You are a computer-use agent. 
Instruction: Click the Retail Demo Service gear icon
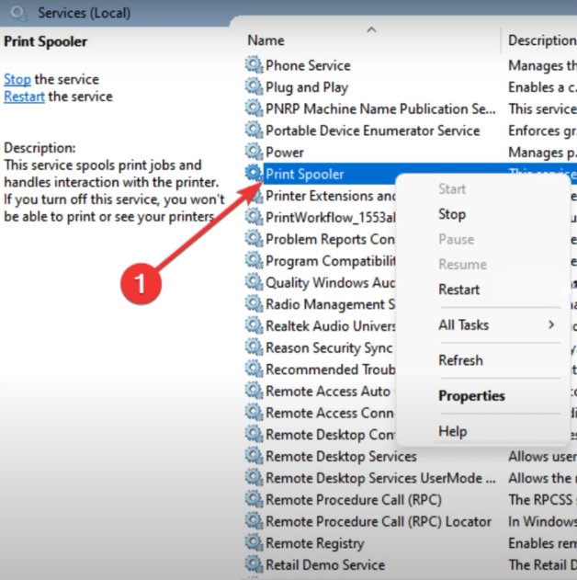pos(254,565)
